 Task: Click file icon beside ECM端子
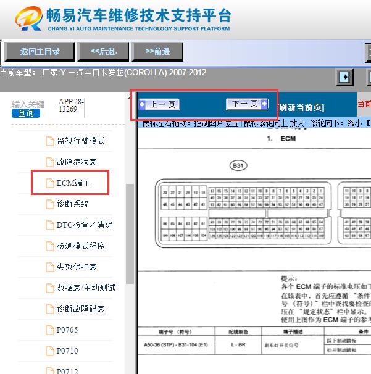(x=49, y=183)
